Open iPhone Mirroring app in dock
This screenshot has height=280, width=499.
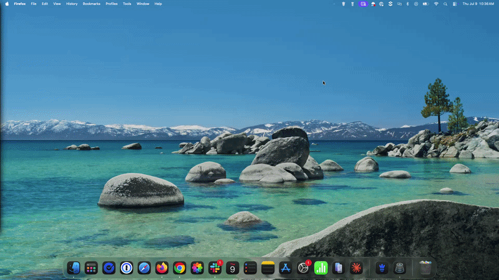click(338, 268)
